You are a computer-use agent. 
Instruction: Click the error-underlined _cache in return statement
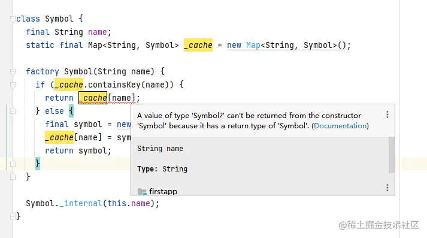click(93, 98)
